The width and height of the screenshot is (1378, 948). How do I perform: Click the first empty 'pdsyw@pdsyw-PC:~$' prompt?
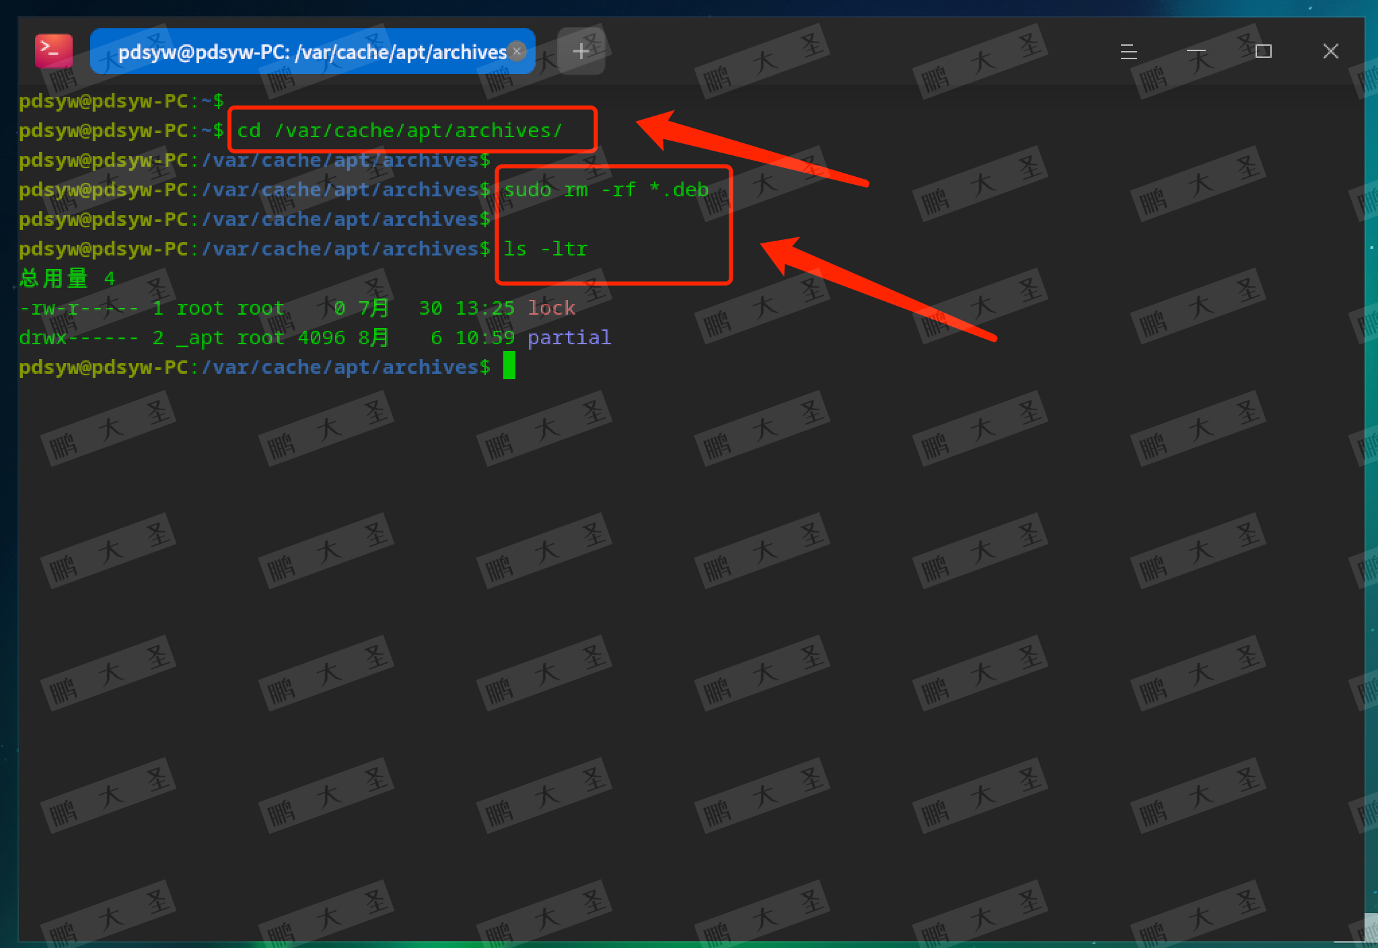coord(121,101)
